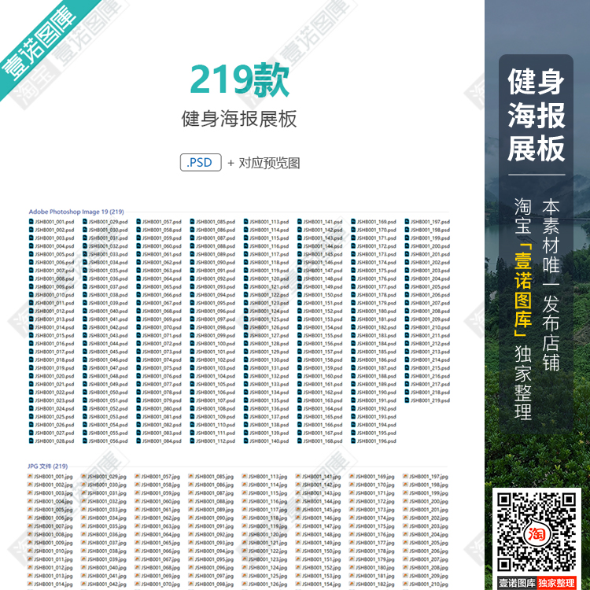Select the file name JSHB001_010.psd
The width and height of the screenshot is (590, 590).
point(54,295)
